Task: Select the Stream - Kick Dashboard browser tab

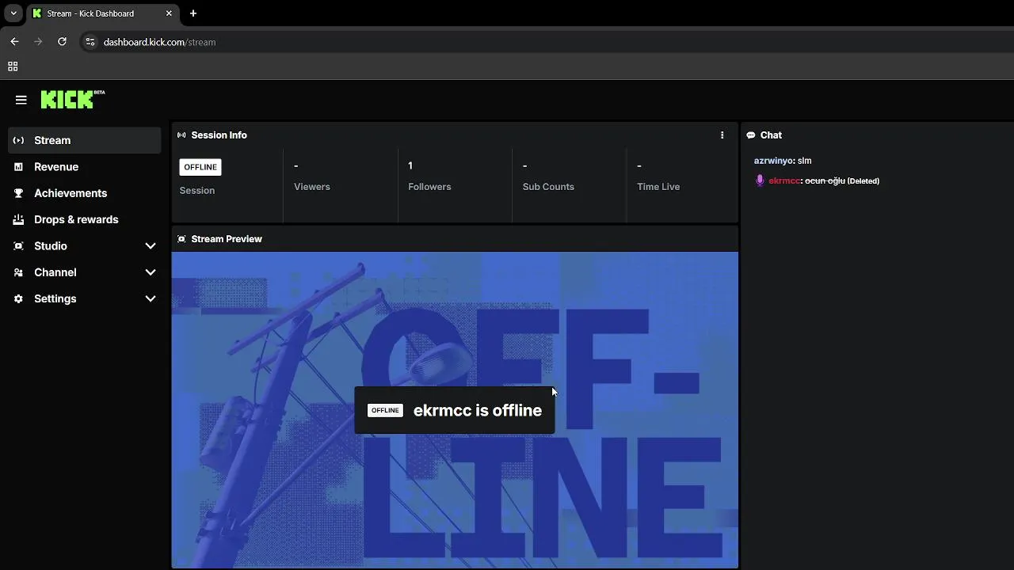Action: pyautogui.click(x=102, y=13)
